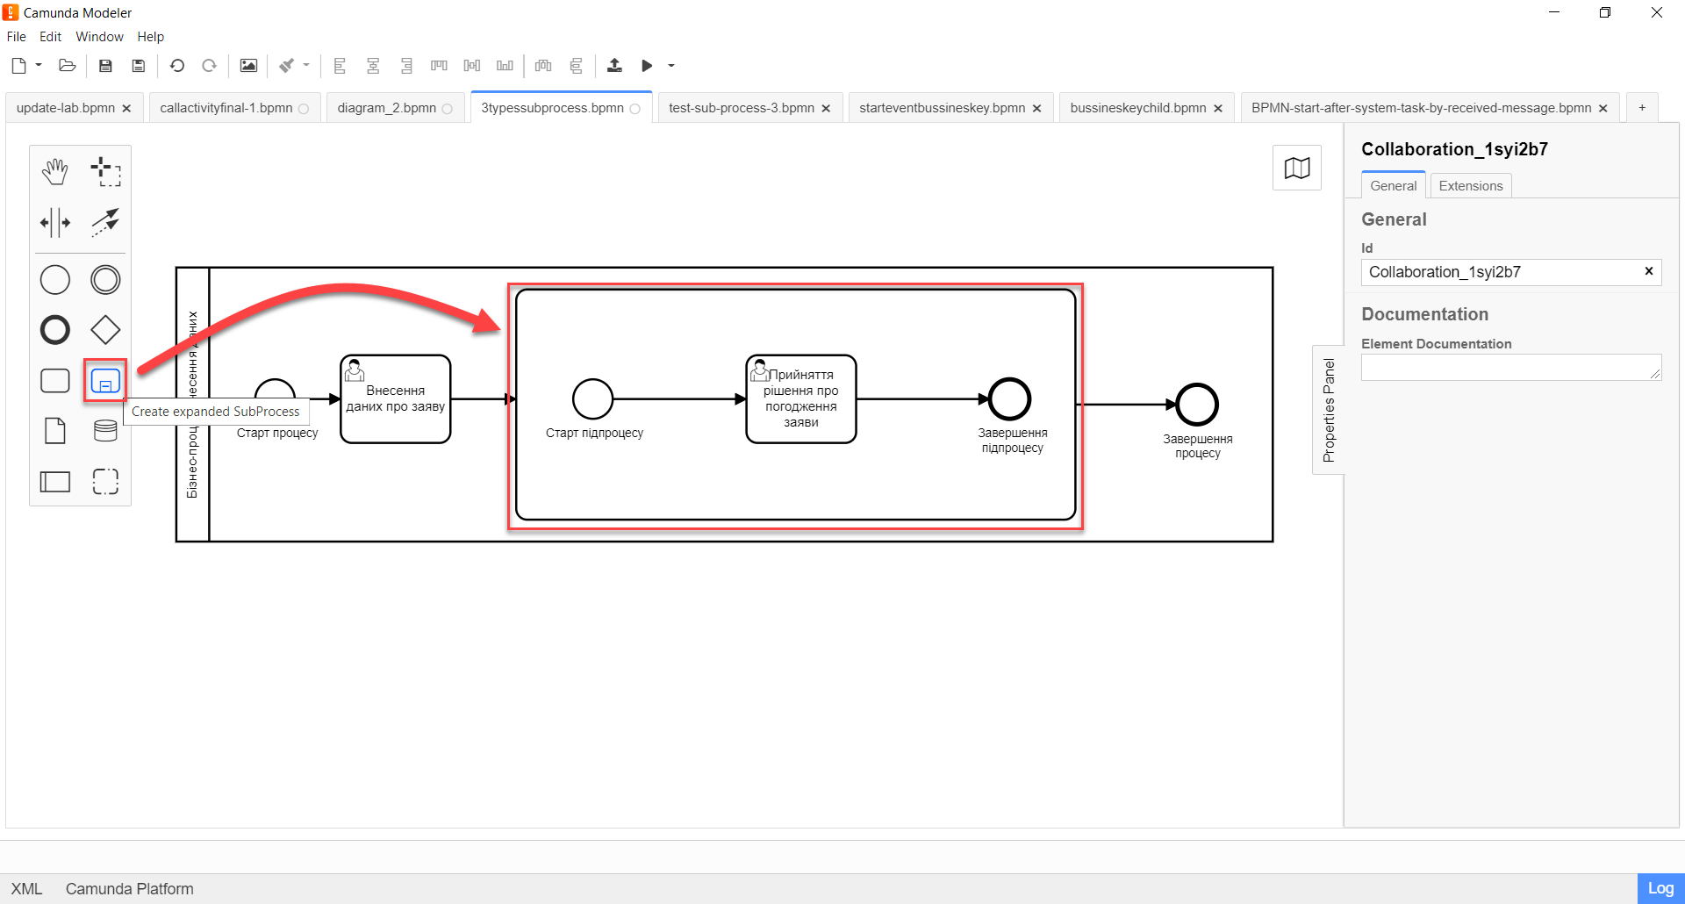Screen dimensions: 1685x904
Task: Distribute elements vertically
Action: click(577, 66)
